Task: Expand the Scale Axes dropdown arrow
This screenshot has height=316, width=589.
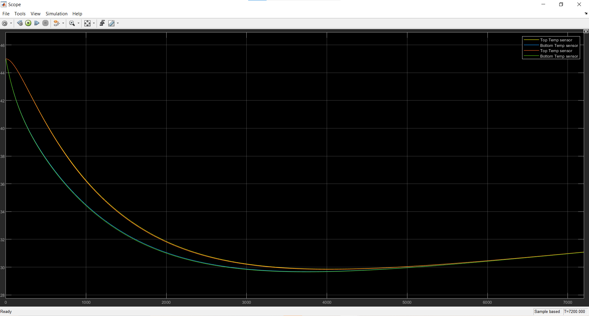Action: [x=94, y=23]
